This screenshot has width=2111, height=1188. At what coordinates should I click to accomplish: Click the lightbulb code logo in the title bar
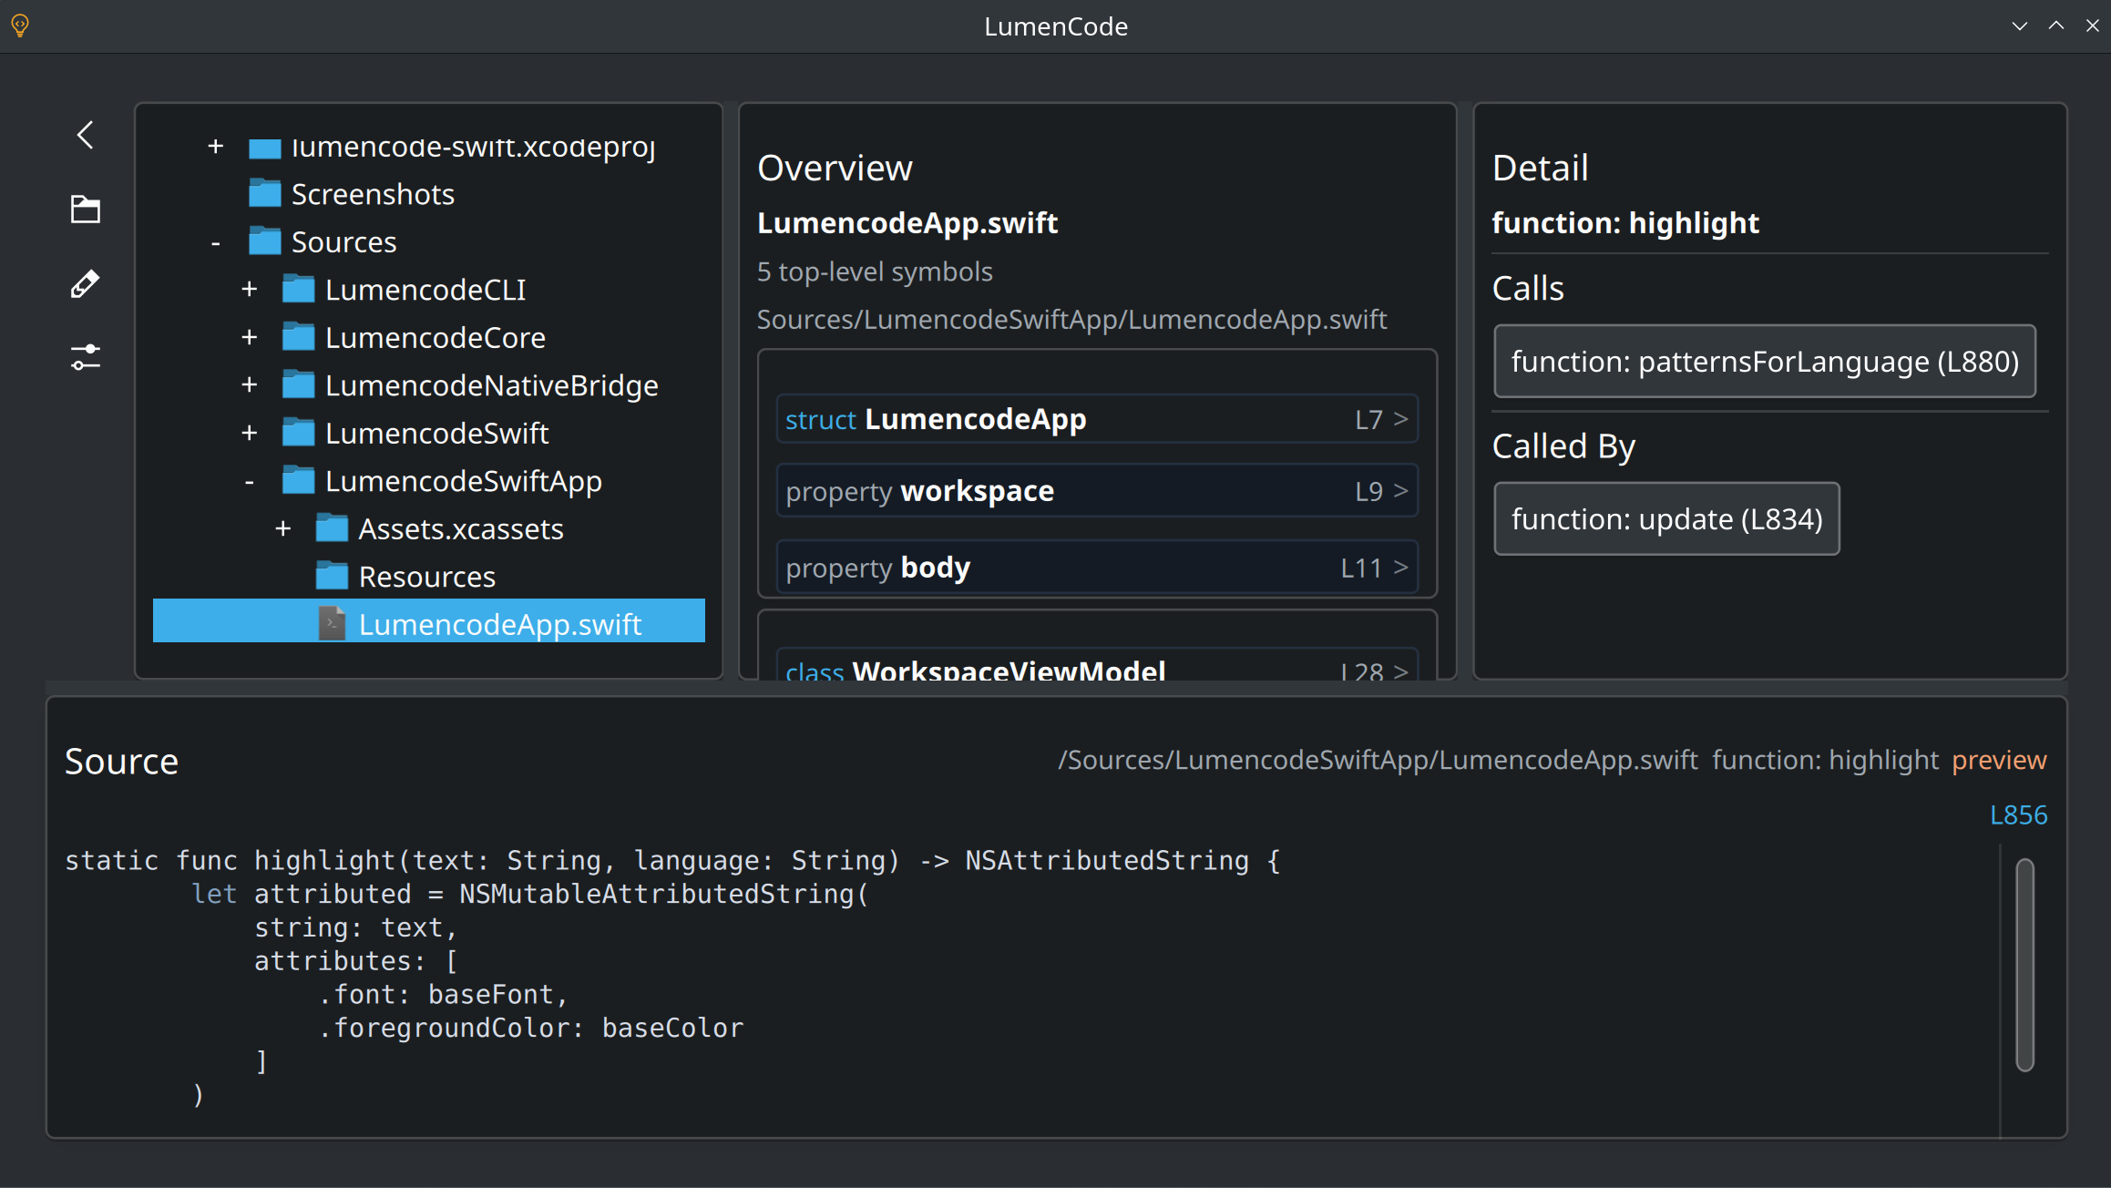20,26
